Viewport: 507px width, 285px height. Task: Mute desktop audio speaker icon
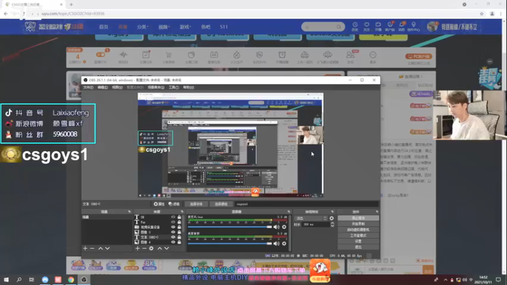pyautogui.click(x=276, y=243)
